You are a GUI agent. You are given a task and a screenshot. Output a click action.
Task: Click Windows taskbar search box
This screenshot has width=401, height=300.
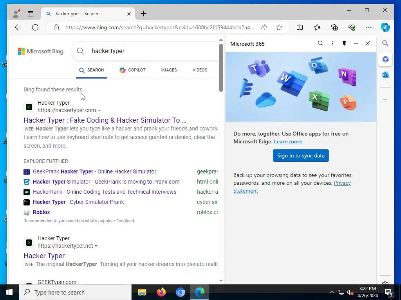pos(75,292)
